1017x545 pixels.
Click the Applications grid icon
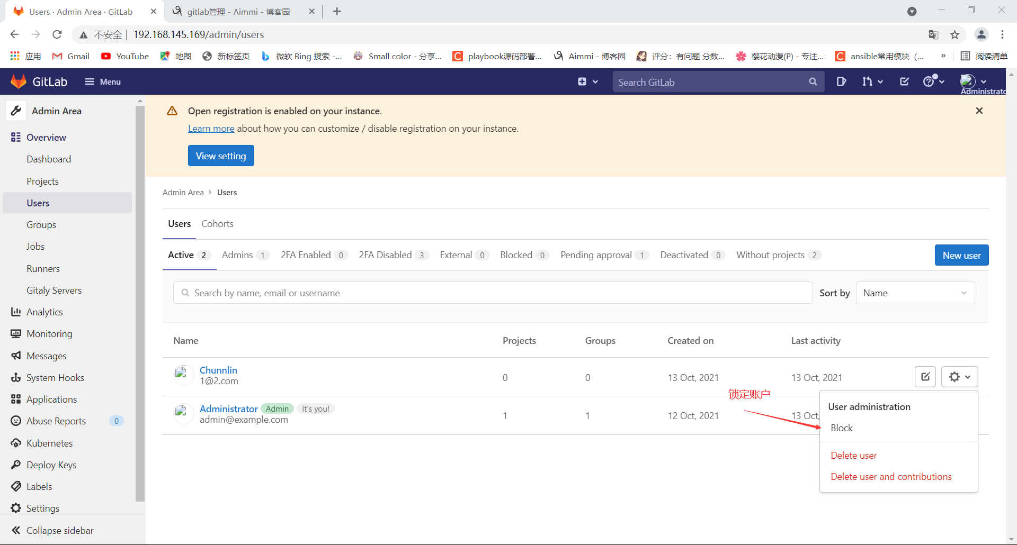[x=16, y=399]
